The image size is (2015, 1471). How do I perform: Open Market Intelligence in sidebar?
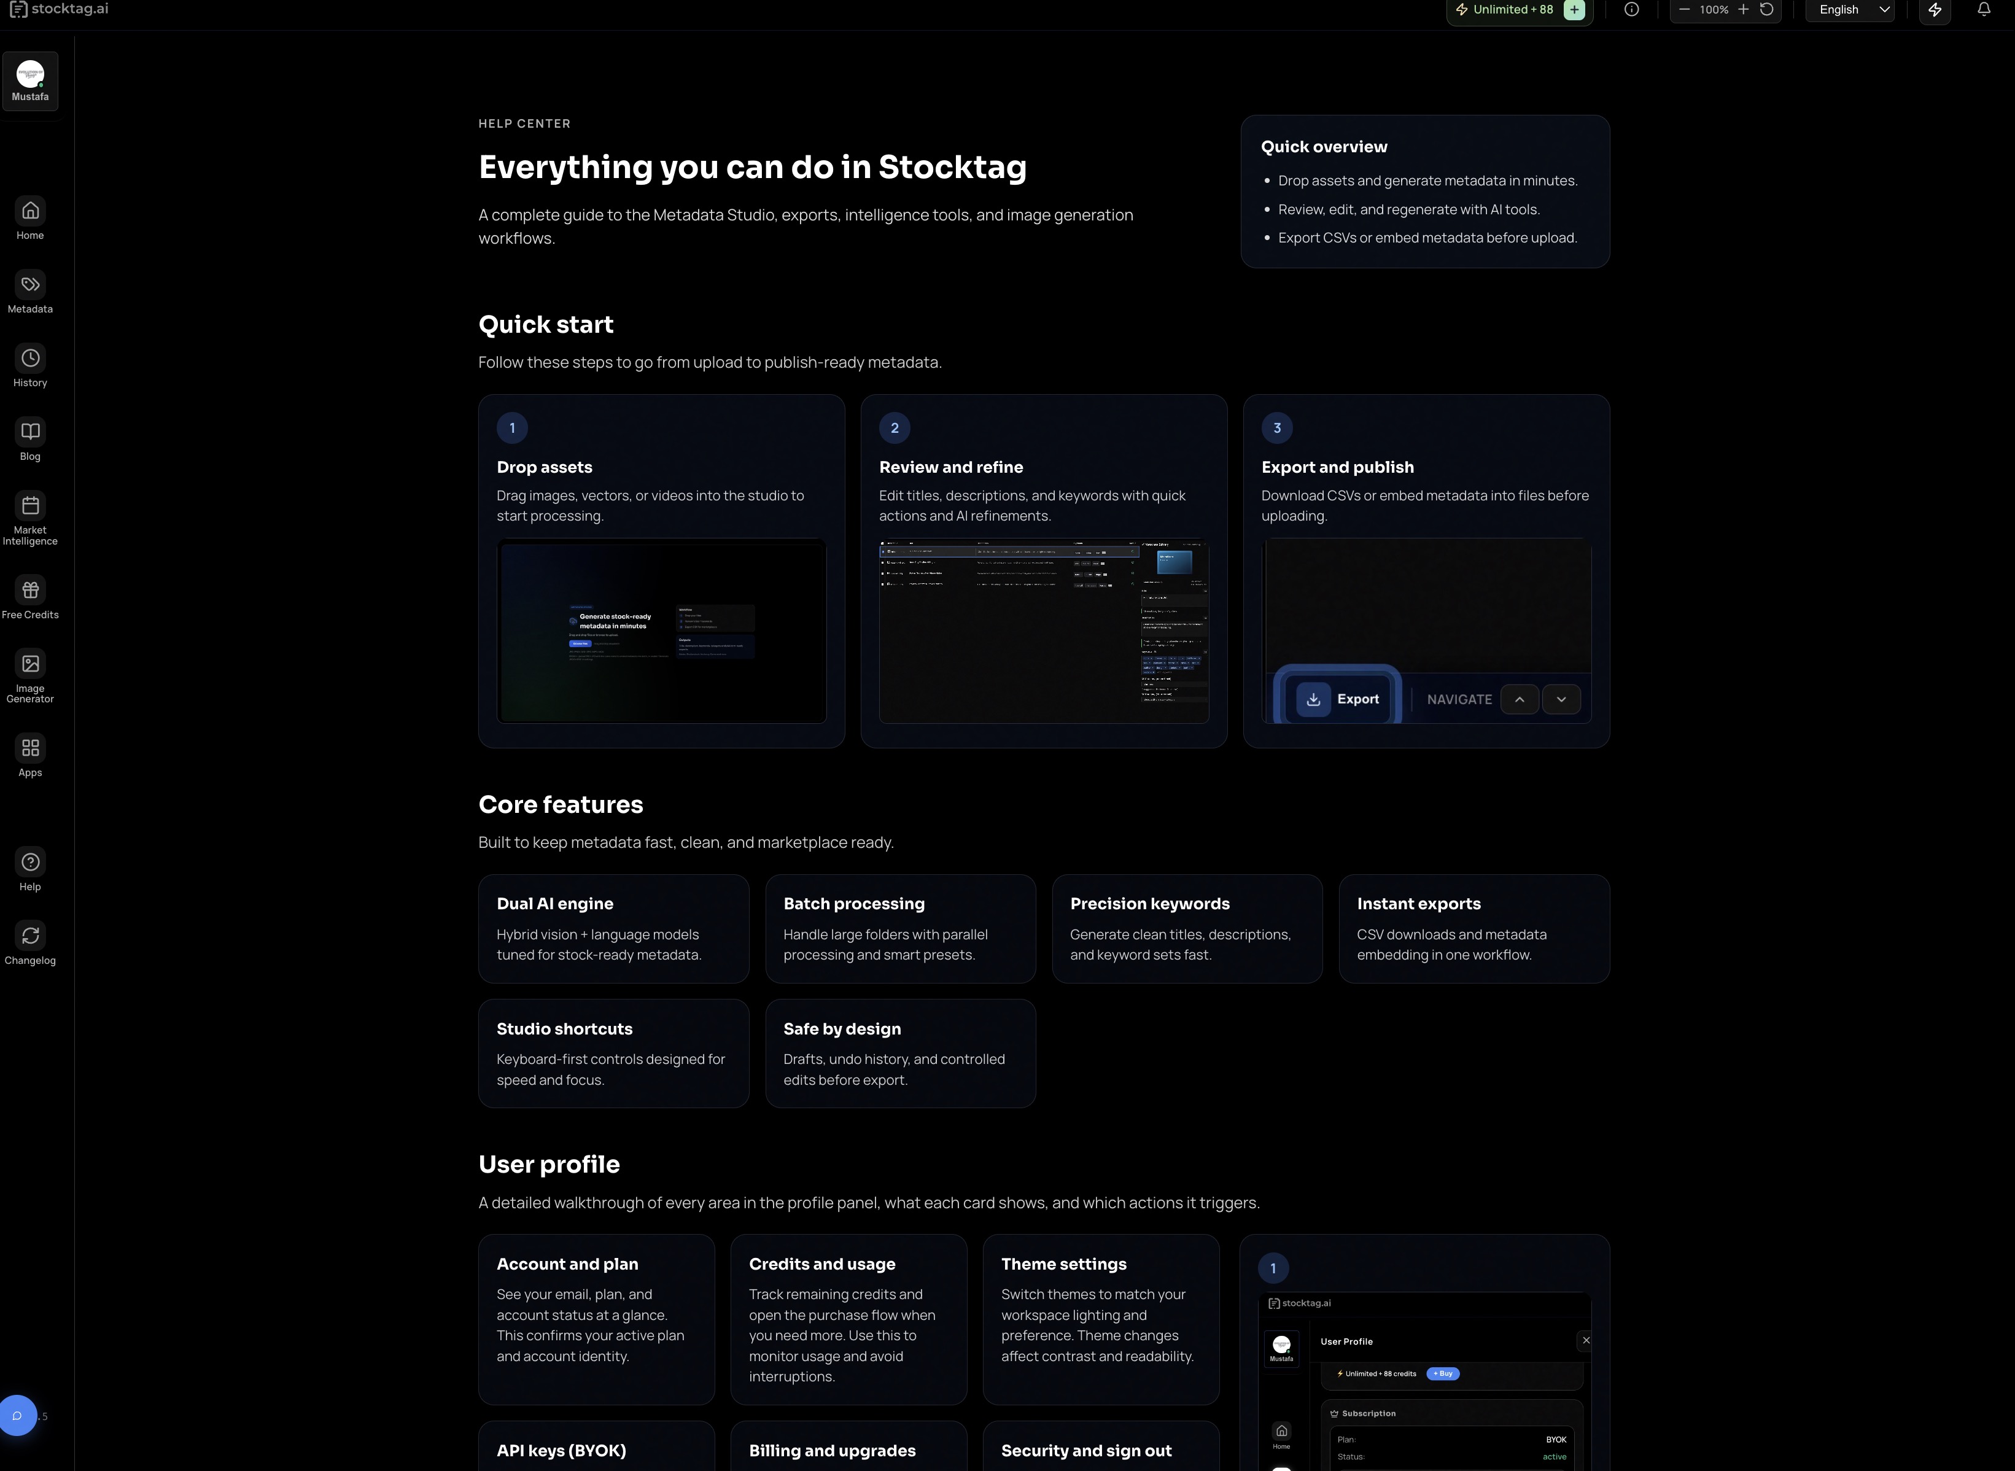point(30,507)
